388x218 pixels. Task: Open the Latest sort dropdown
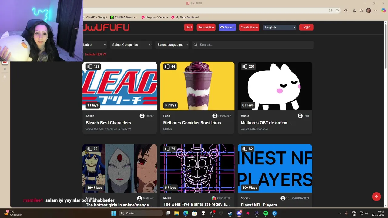point(95,45)
